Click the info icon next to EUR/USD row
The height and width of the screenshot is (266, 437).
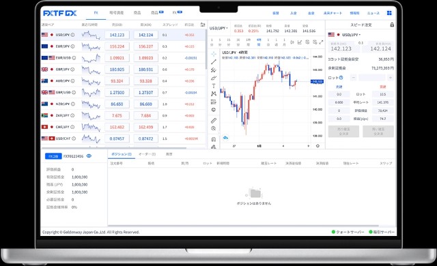pyautogui.click(x=74, y=58)
